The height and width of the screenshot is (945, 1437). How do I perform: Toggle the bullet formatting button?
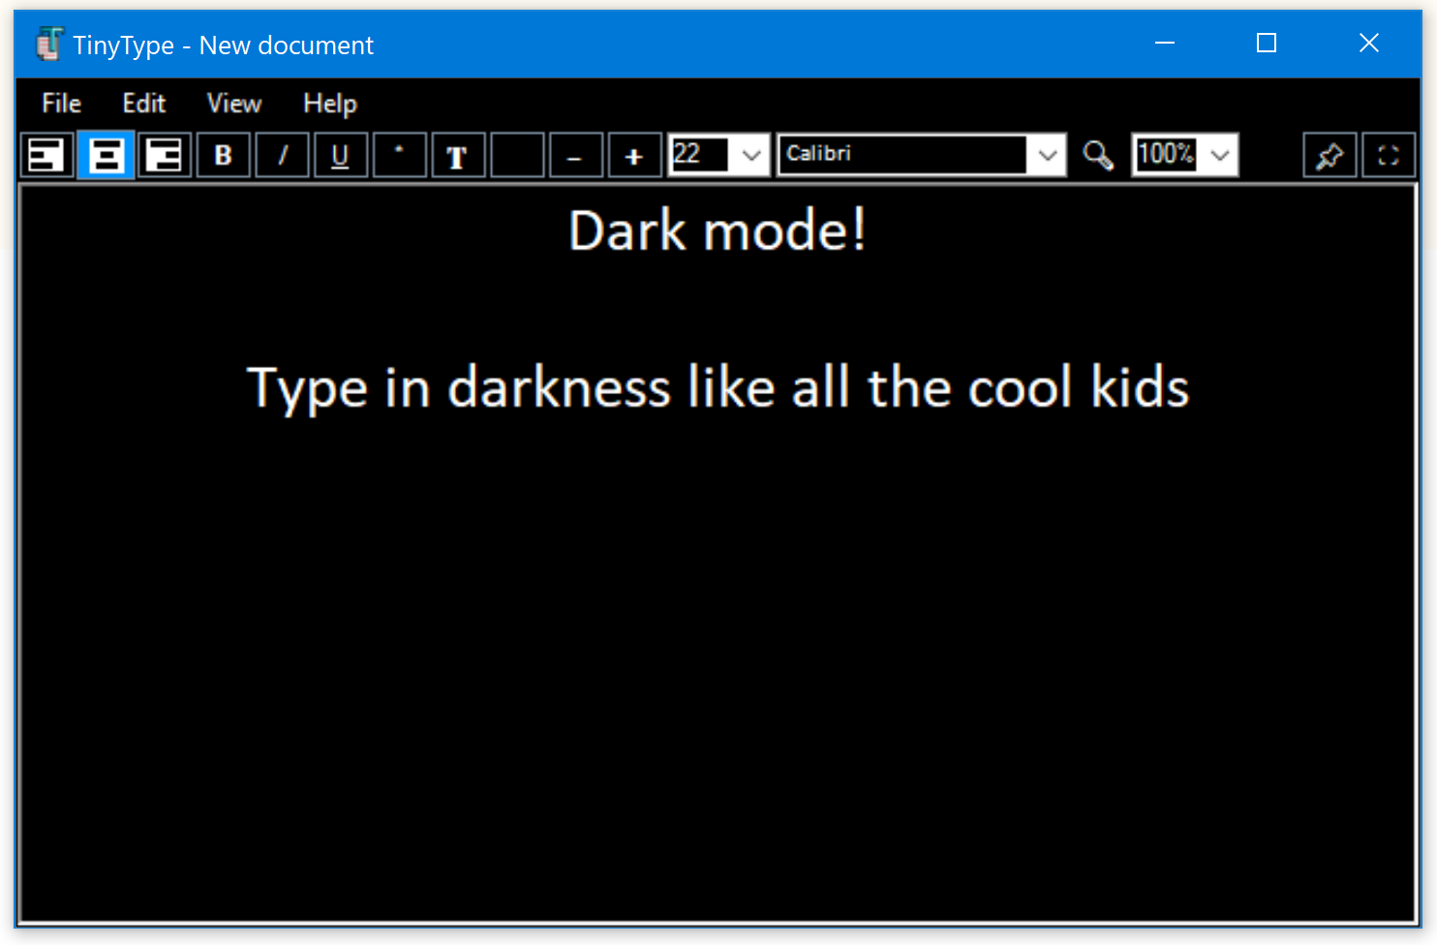click(x=400, y=155)
